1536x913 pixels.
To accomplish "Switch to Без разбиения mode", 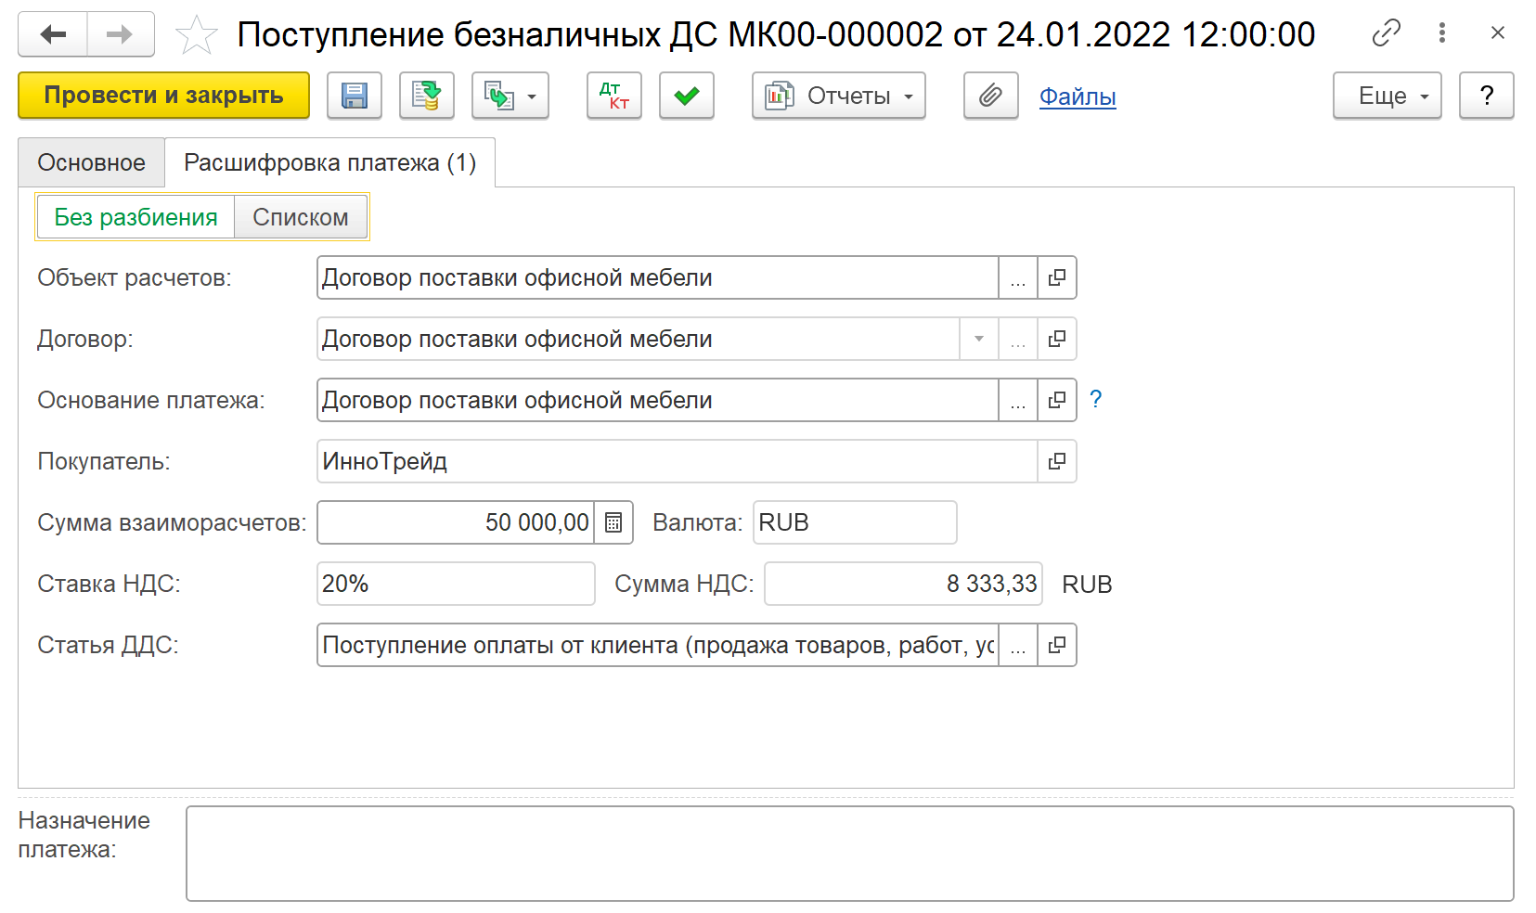I will pyautogui.click(x=136, y=217).
